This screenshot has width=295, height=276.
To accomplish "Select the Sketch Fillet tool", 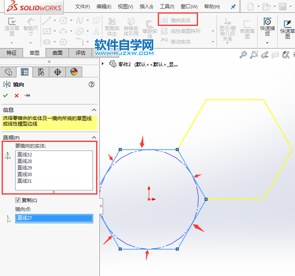I will [x=80, y=42].
